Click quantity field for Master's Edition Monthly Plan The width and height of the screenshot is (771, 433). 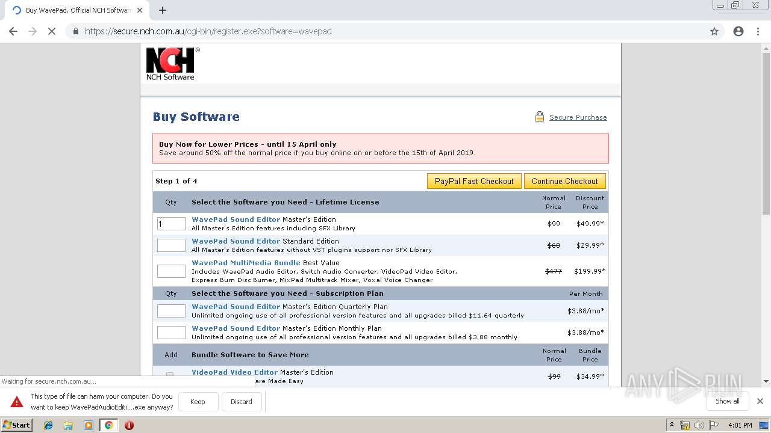click(x=171, y=333)
